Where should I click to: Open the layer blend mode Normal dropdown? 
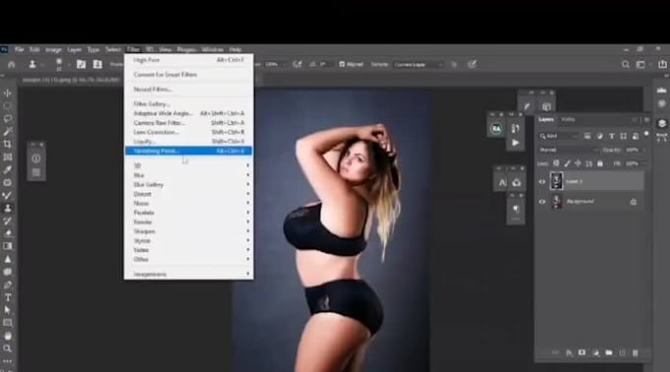(x=569, y=151)
